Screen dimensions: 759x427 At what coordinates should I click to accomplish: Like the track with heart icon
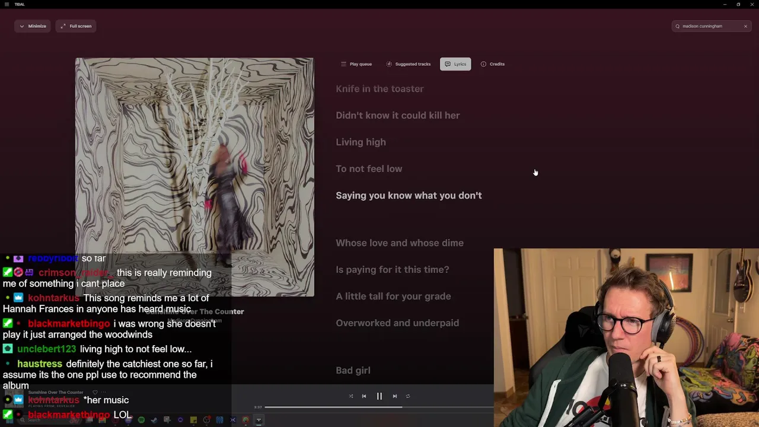pos(95,393)
